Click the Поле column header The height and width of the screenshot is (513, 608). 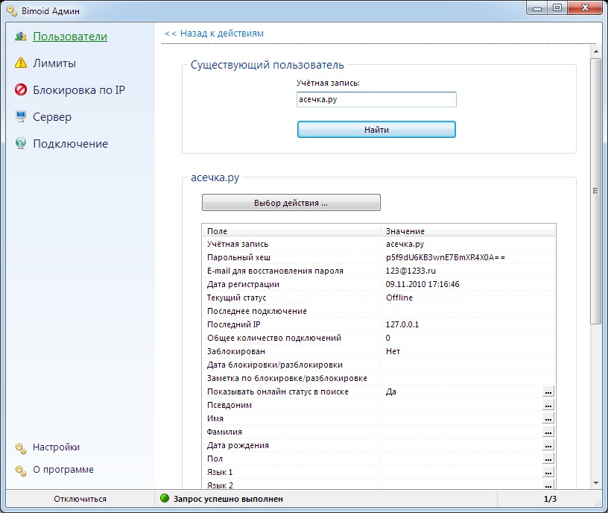291,231
